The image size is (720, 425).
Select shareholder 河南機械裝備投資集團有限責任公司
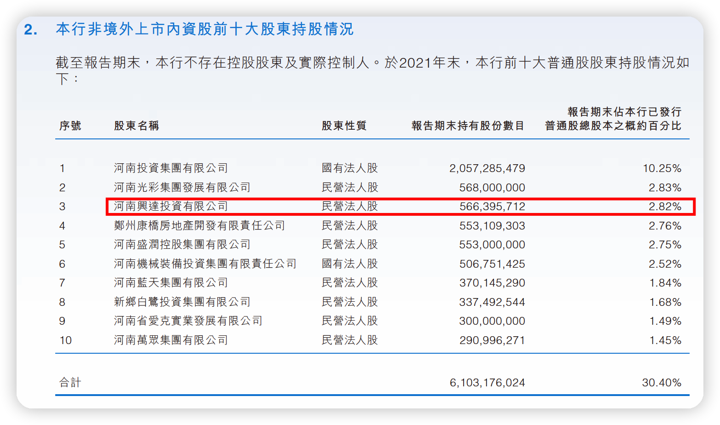[205, 264]
